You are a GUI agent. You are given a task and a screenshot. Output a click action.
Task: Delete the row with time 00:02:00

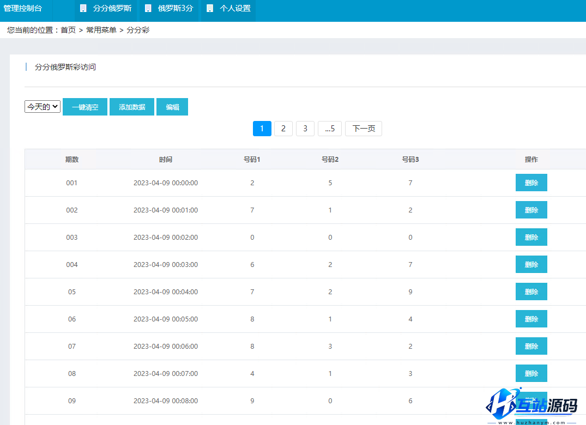click(531, 238)
